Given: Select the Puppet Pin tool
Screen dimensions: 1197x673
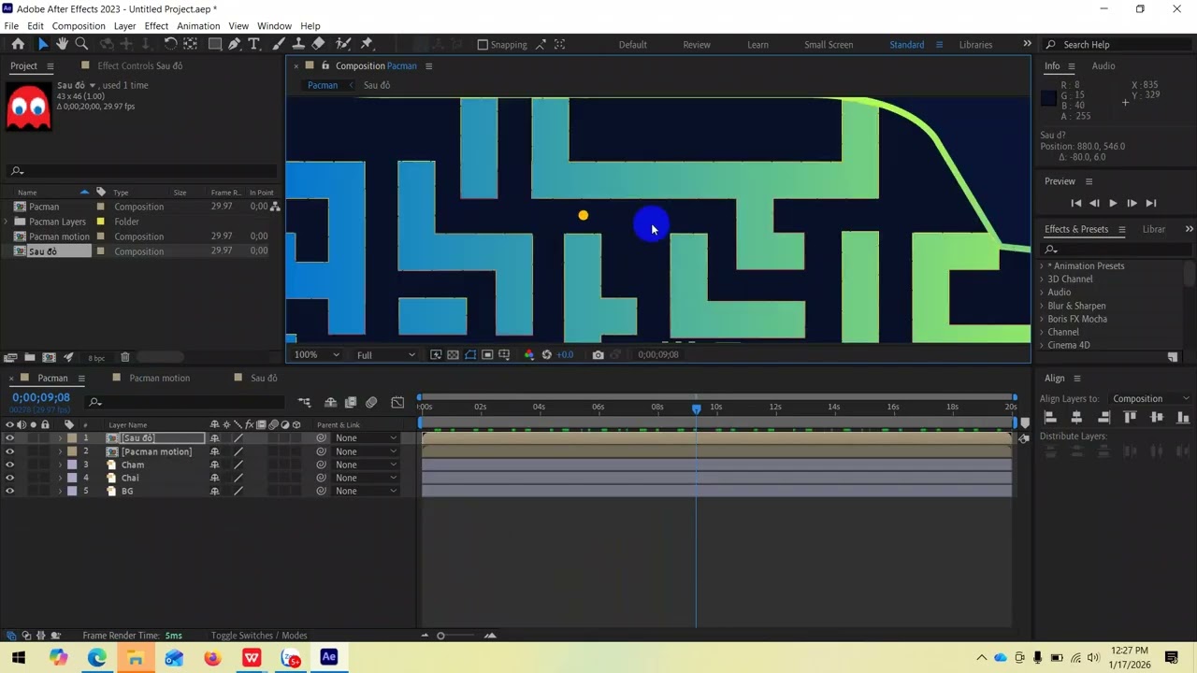Looking at the screenshot, I should pos(367,44).
